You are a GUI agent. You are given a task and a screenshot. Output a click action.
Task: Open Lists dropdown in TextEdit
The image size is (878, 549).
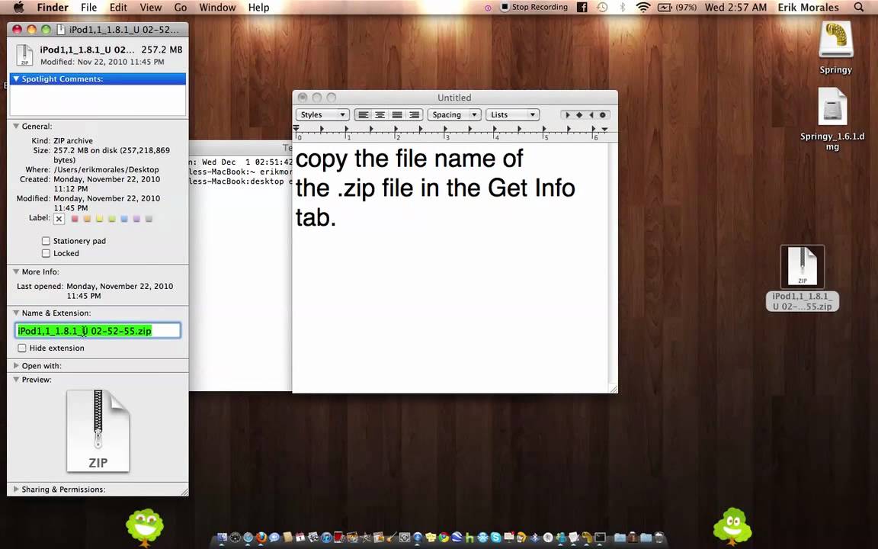512,115
